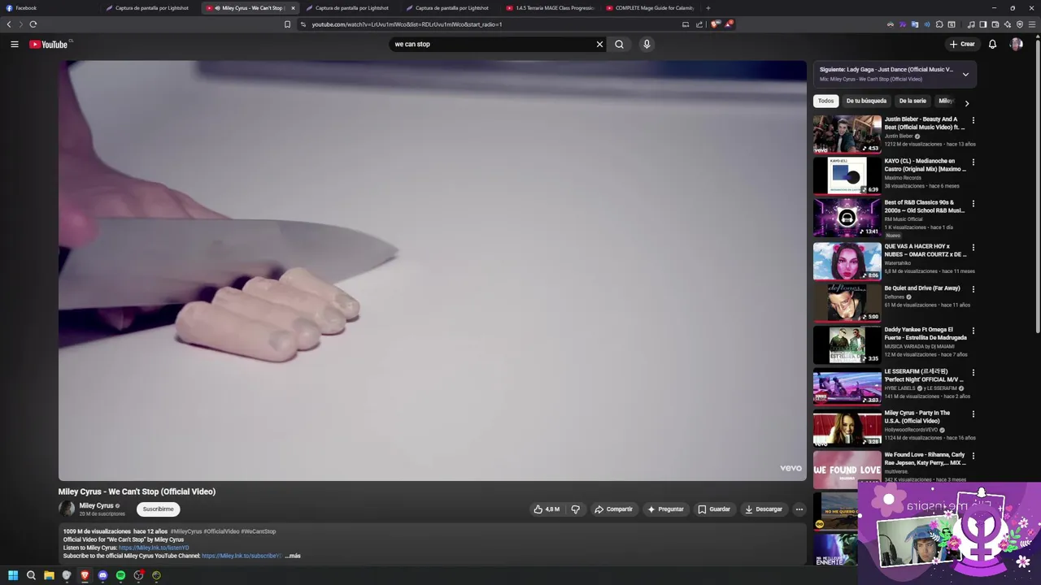Open Windows Start menu
Screen dimensions: 1041x585
pos(13,575)
